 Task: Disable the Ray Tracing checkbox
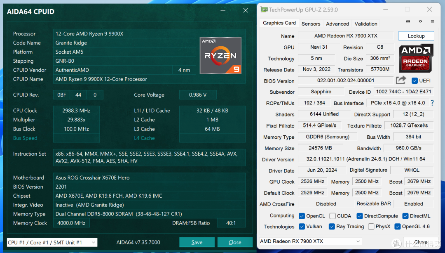click(331, 226)
